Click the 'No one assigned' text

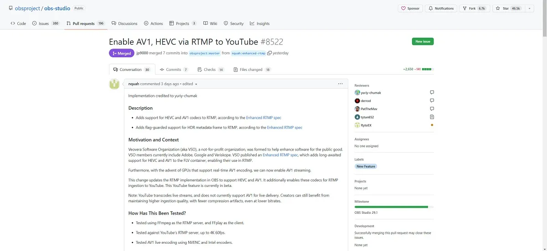click(x=366, y=146)
